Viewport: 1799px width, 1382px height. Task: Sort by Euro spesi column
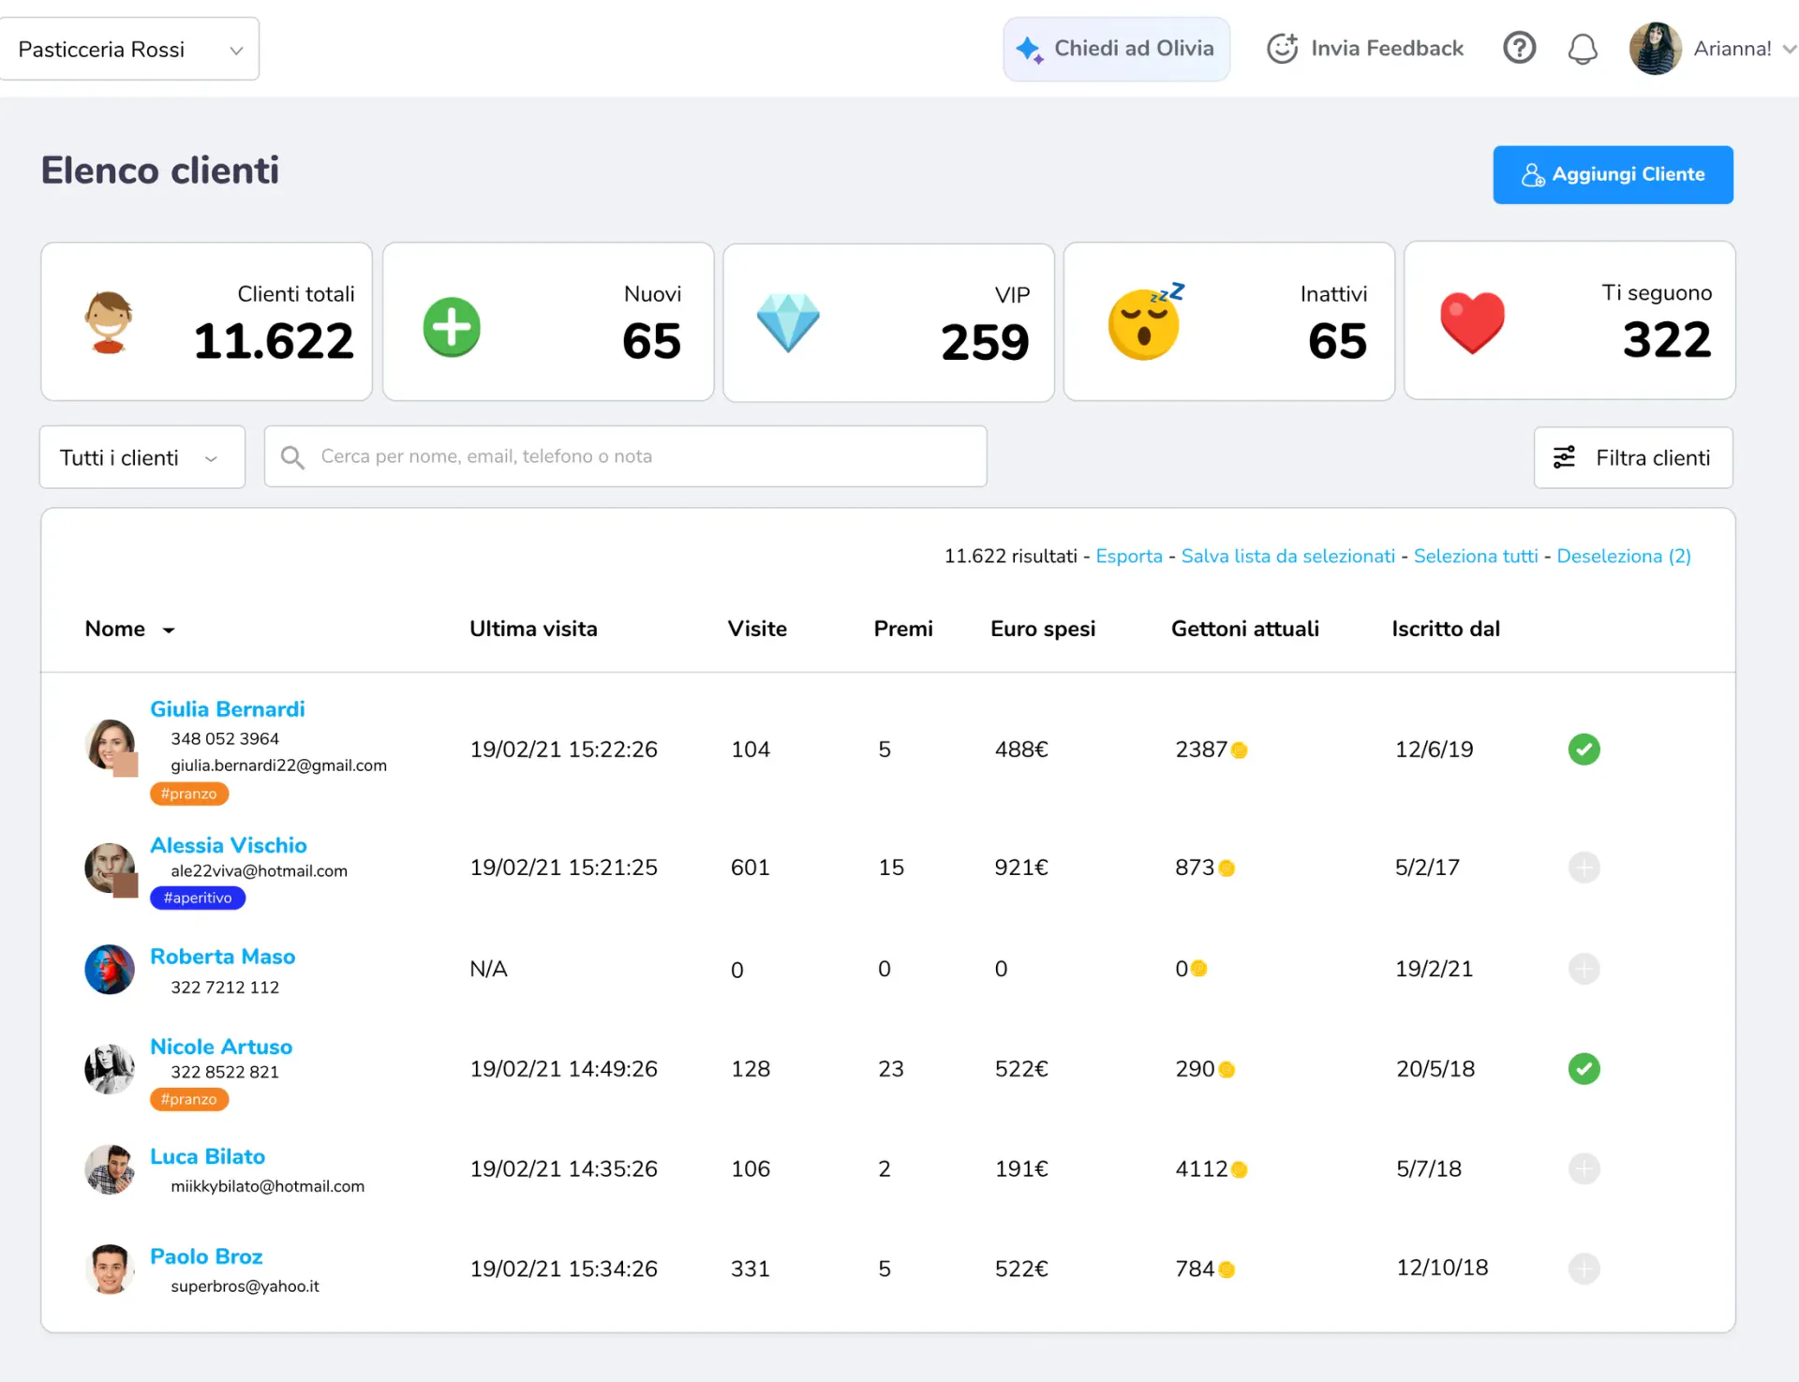[x=1043, y=629]
